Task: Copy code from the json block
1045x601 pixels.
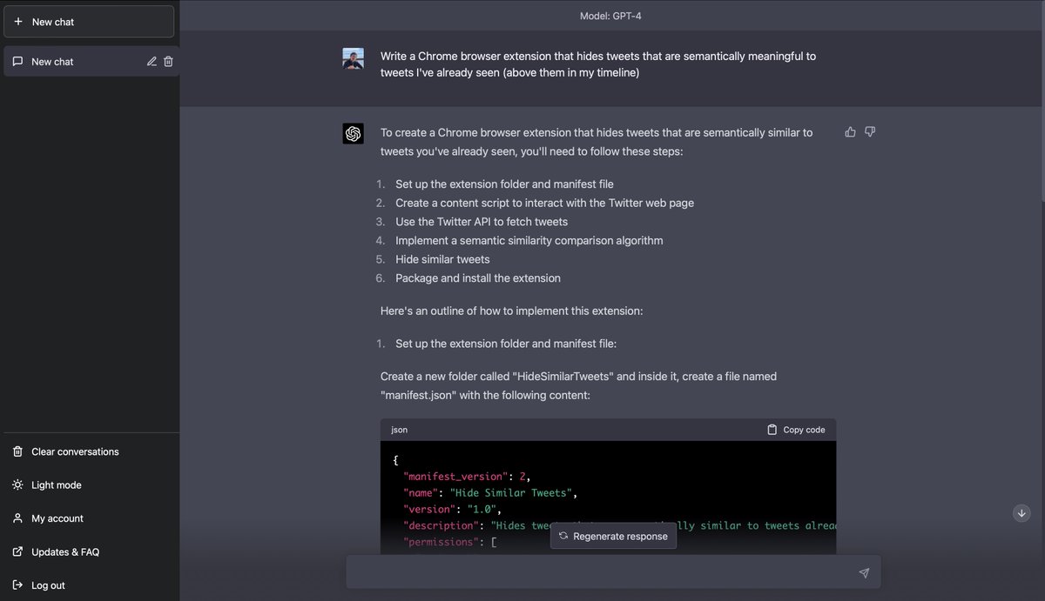Action: [796, 430]
